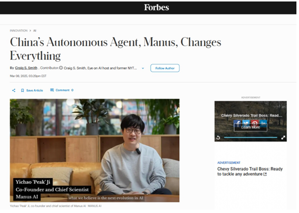Image resolution: width=299 pixels, height=213 pixels.
Task: Open the Chevy Silverado Trail Boss ad link
Action: [250, 172]
